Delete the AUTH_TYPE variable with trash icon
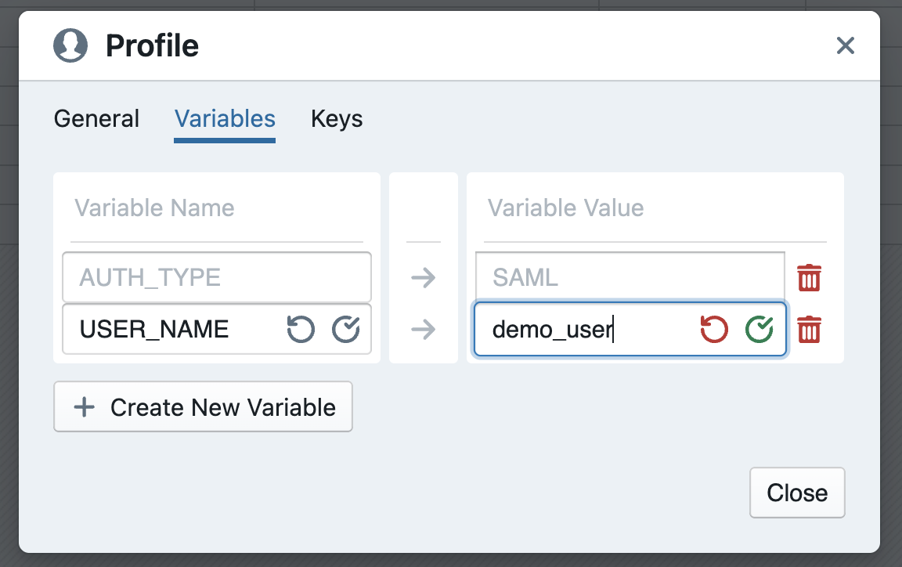The image size is (902, 567). 809,278
